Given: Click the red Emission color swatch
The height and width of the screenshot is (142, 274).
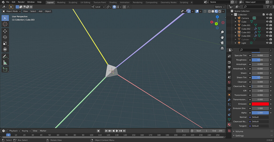Looking at the screenshot, I should (260, 104).
